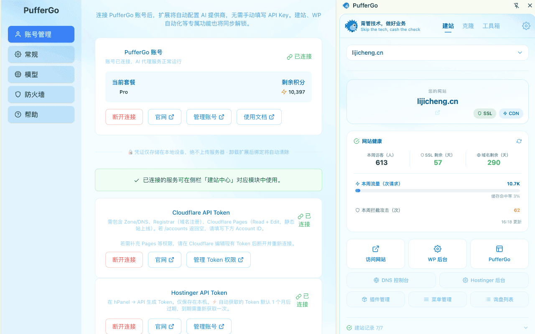Click the 本周流量 progress bar
The height and width of the screenshot is (334, 535).
[438, 190]
